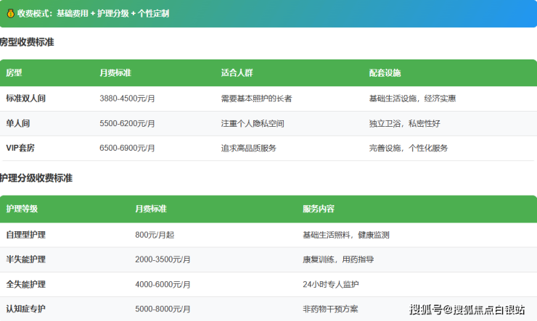This screenshot has height=321, width=537.
Task: Click the 适合人群 column header
Action: click(x=237, y=73)
